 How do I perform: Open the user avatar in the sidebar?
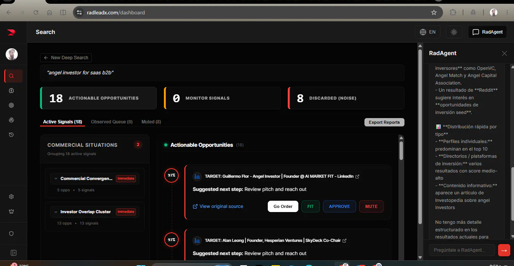point(12,54)
